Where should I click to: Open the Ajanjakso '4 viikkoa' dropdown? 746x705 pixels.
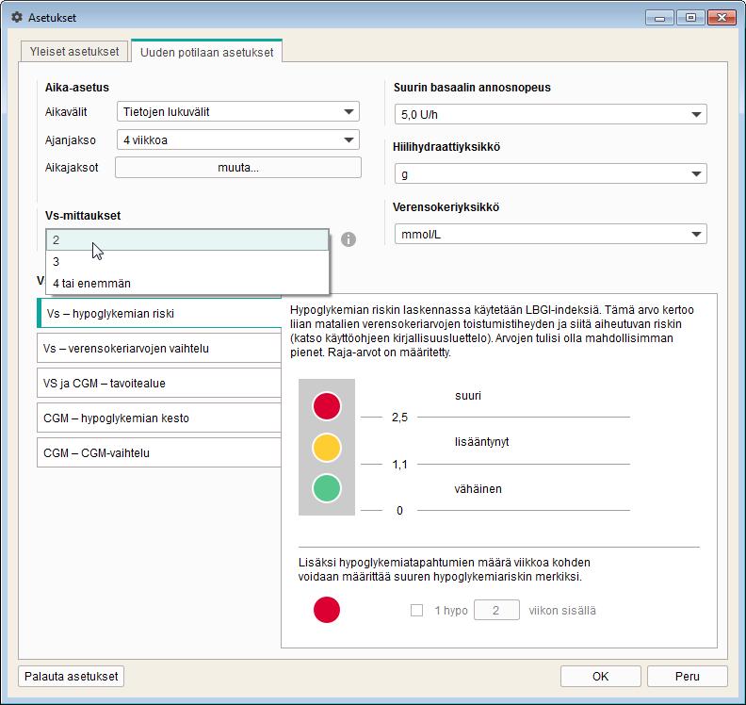(238, 139)
